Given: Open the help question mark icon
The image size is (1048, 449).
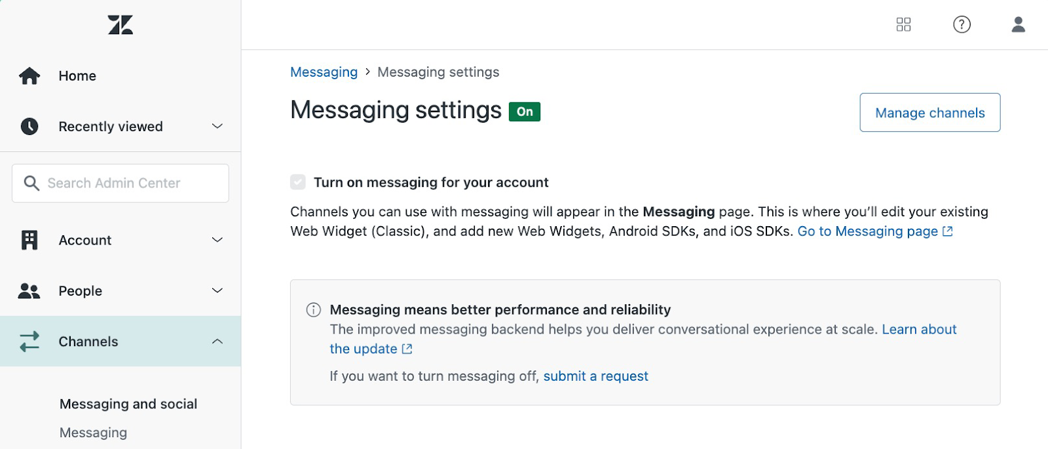Looking at the screenshot, I should (x=962, y=24).
